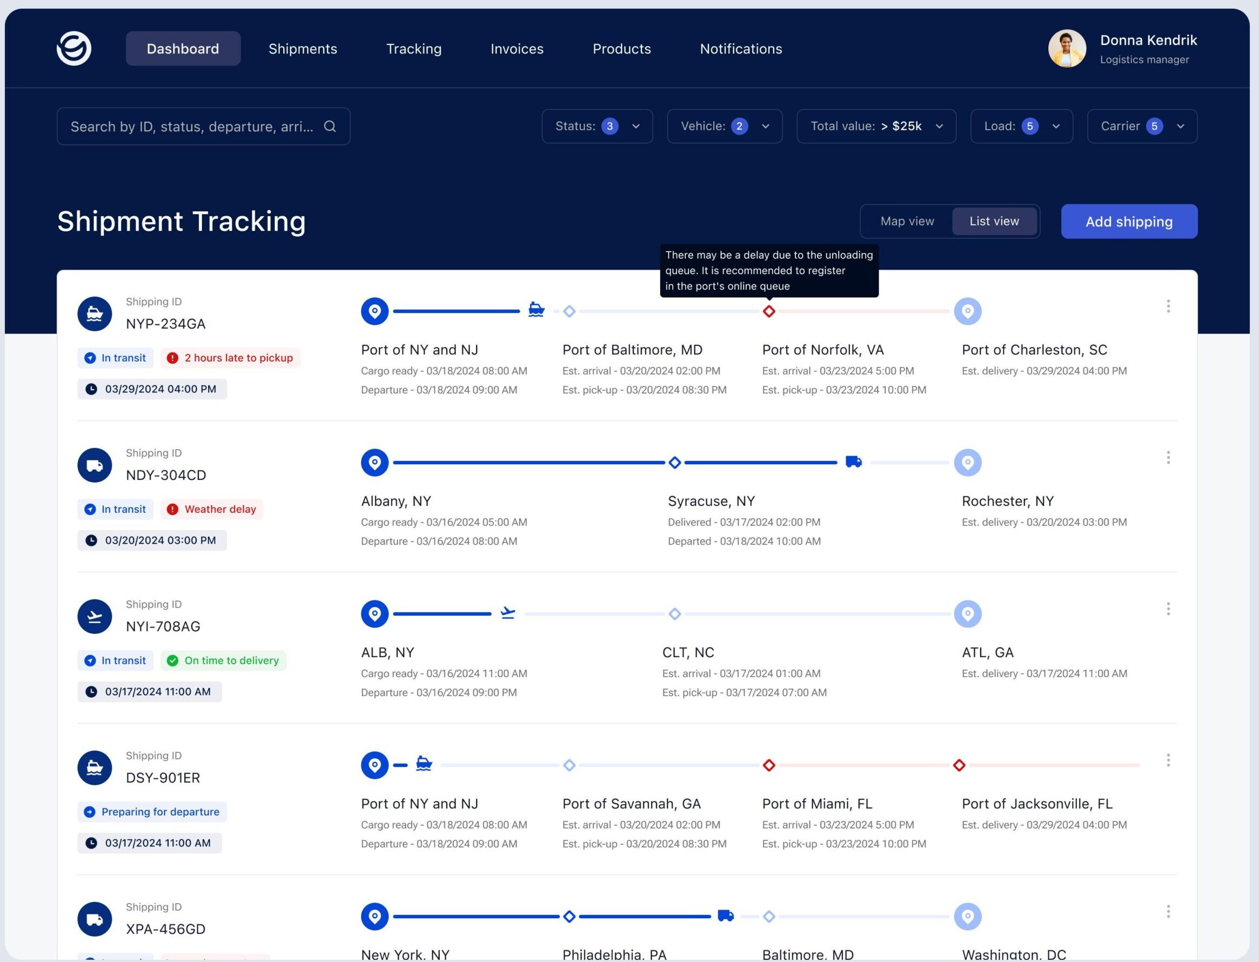Click red Port of Norfolk waypoint marker
The height and width of the screenshot is (962, 1259).
tap(769, 311)
